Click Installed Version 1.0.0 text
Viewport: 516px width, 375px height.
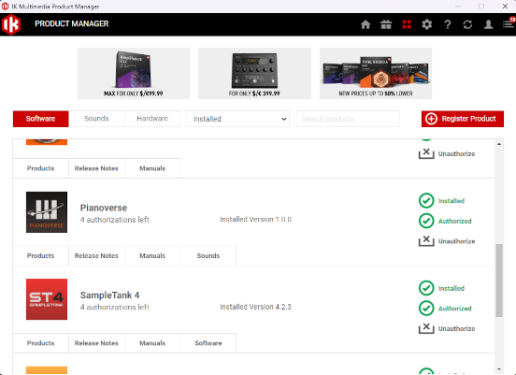tap(256, 219)
